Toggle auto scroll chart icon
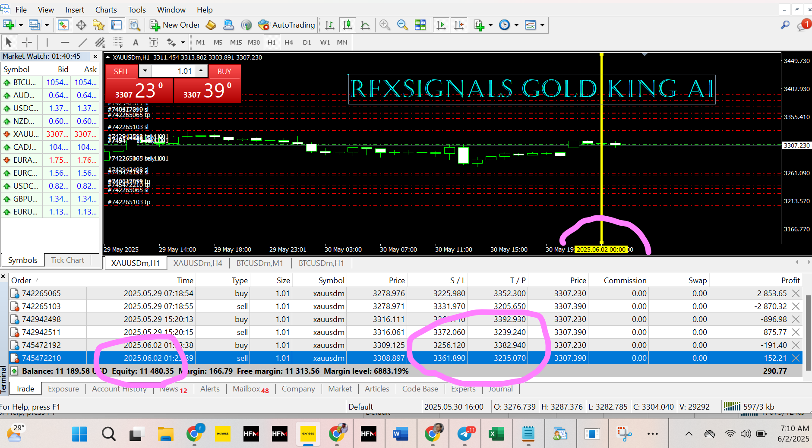The height and width of the screenshot is (448, 812). [441, 25]
